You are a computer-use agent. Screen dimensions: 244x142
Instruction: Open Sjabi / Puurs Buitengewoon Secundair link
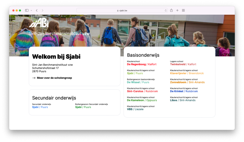(x=83, y=107)
